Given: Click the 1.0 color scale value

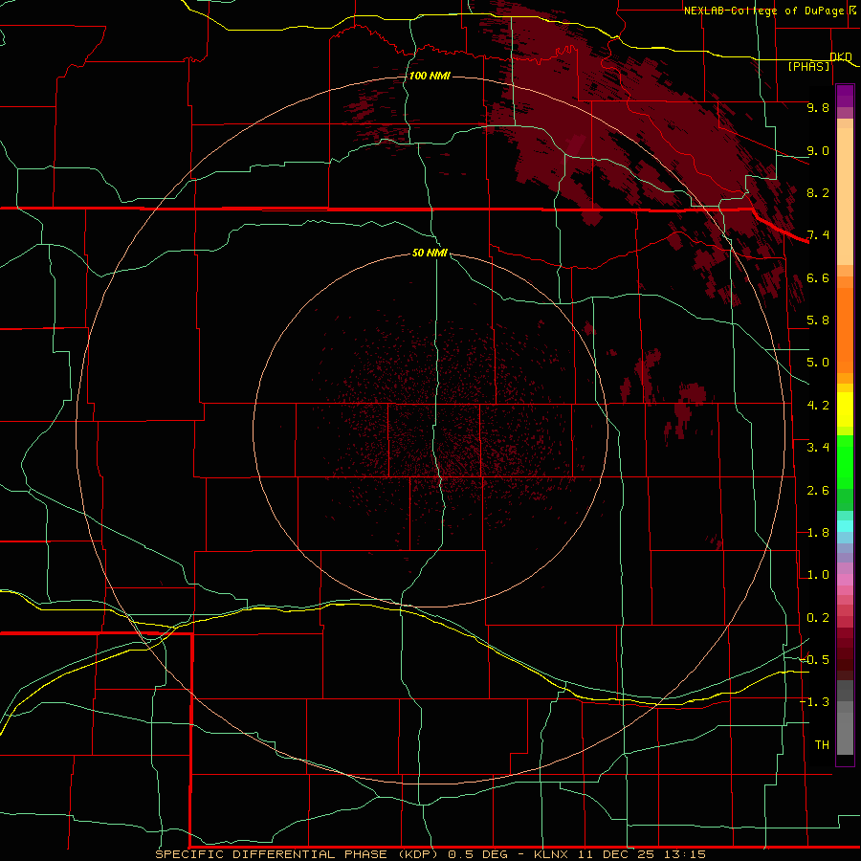Looking at the screenshot, I should 818,575.
